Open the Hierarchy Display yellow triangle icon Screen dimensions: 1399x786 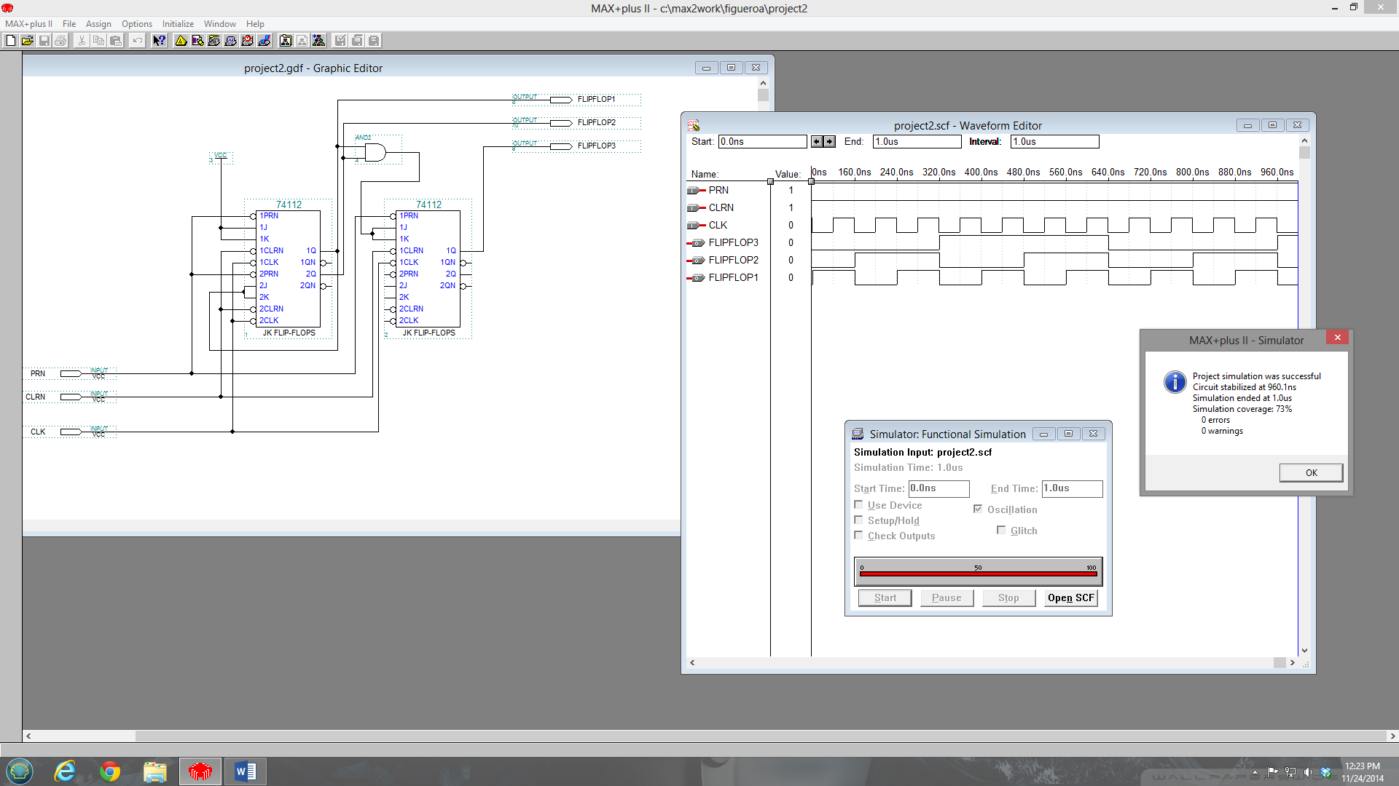pos(181,41)
